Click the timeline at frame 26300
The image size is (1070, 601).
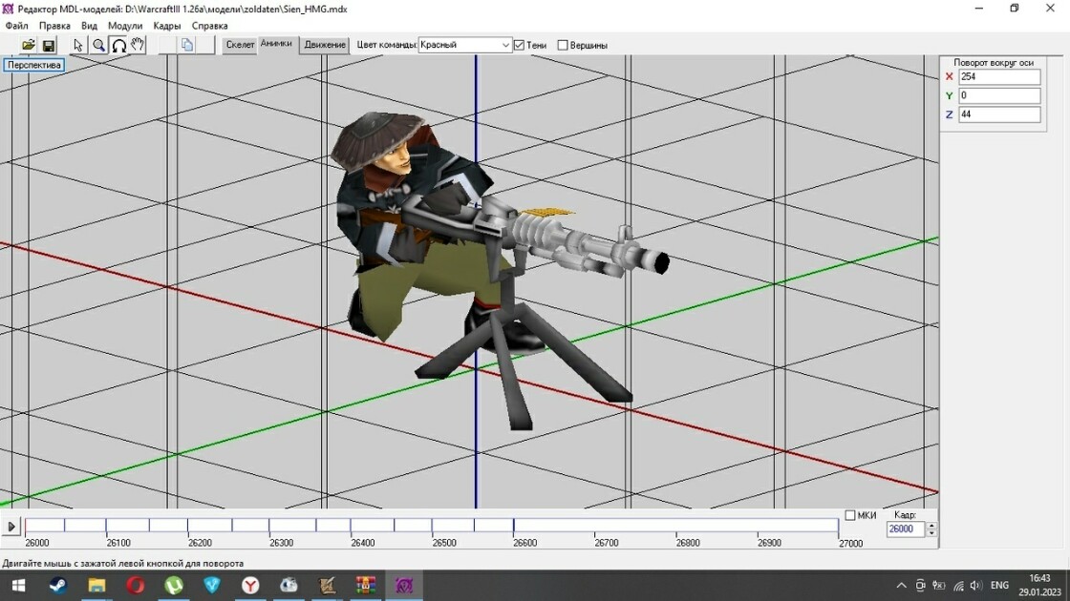pyautogui.click(x=268, y=526)
